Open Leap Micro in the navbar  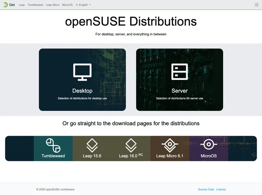(x=53, y=5)
